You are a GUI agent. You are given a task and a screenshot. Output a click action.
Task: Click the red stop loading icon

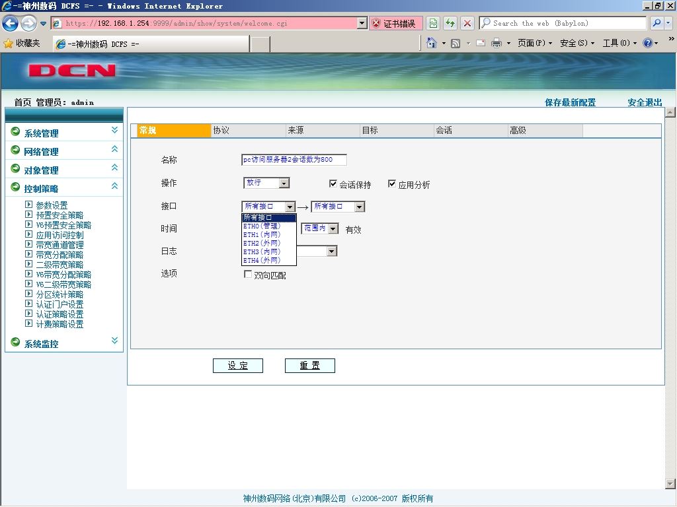[467, 23]
